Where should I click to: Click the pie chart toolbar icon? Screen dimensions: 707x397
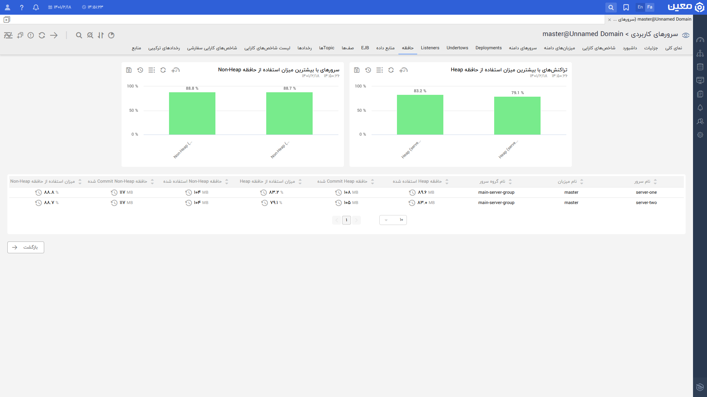(x=111, y=35)
